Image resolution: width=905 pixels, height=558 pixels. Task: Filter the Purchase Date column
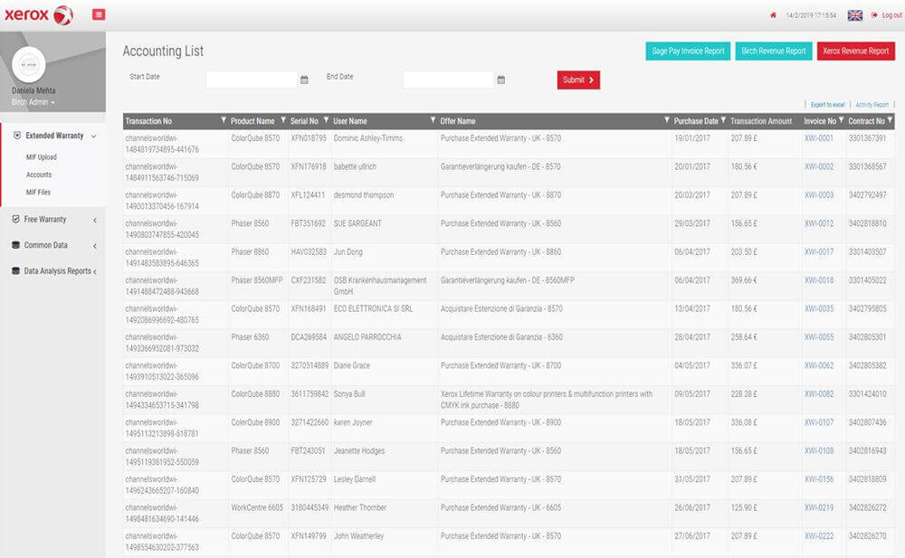(723, 120)
